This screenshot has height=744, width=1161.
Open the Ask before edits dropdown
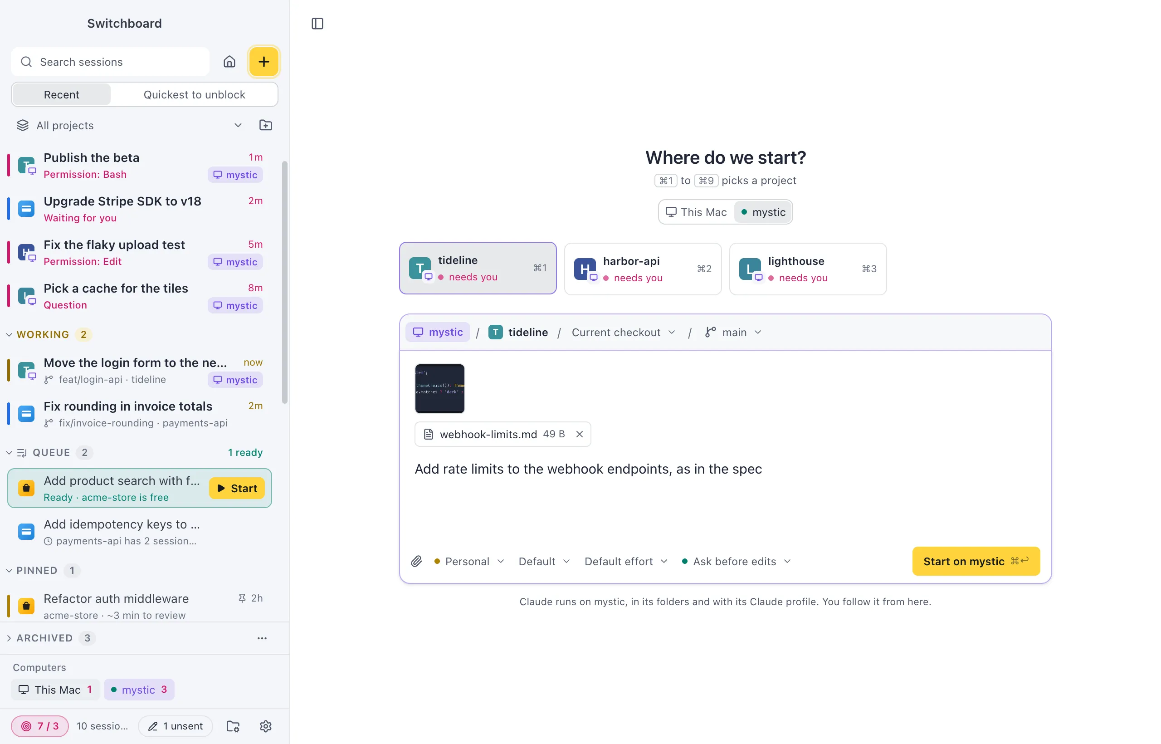coord(736,561)
